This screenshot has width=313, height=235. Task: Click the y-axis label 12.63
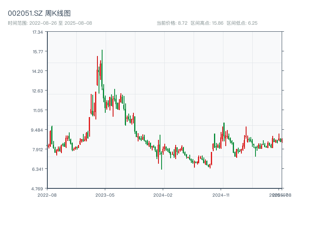38,91
